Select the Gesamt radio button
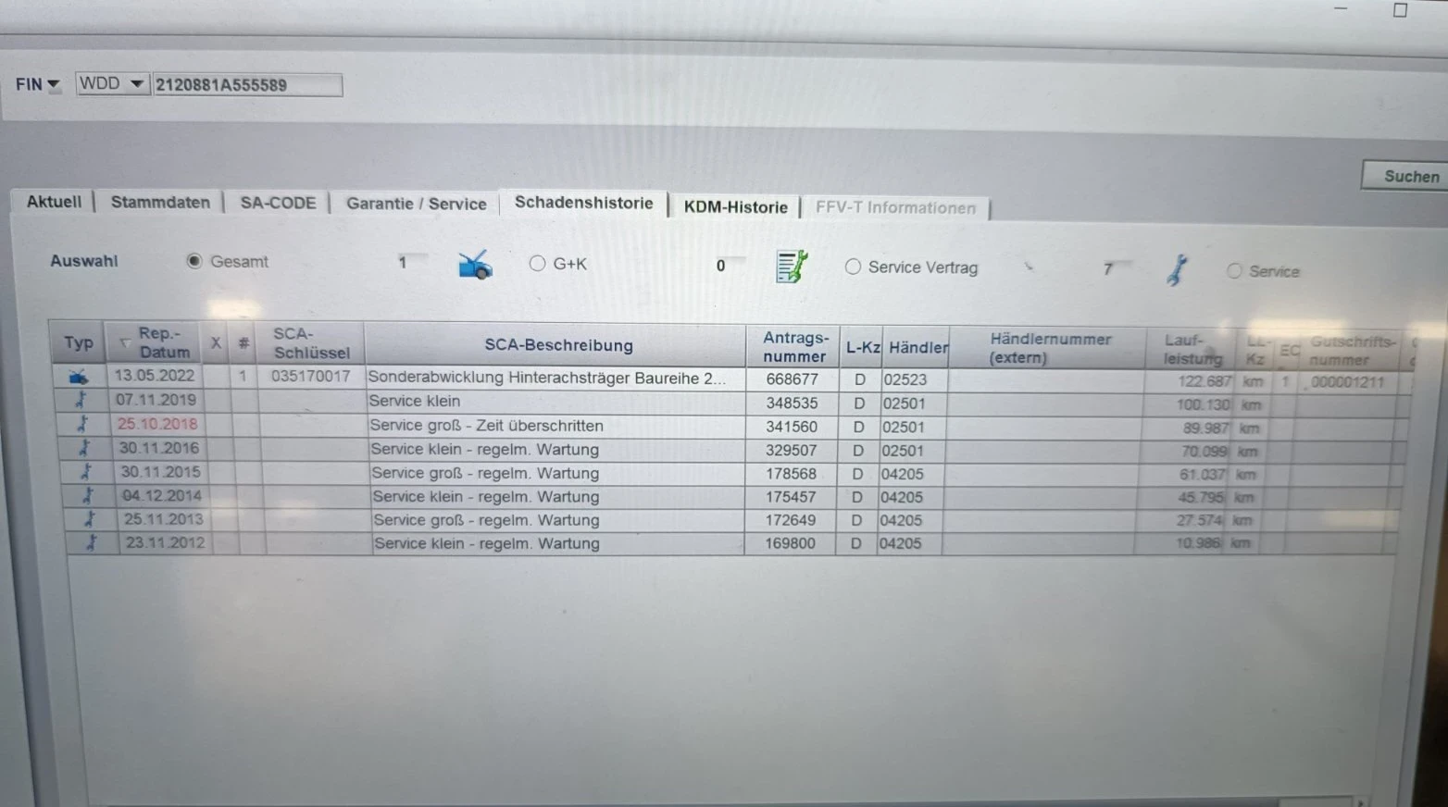 (x=194, y=261)
